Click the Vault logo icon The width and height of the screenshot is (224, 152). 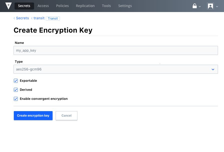click(9, 6)
